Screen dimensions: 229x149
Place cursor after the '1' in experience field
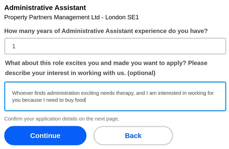pyautogui.click(x=16, y=46)
